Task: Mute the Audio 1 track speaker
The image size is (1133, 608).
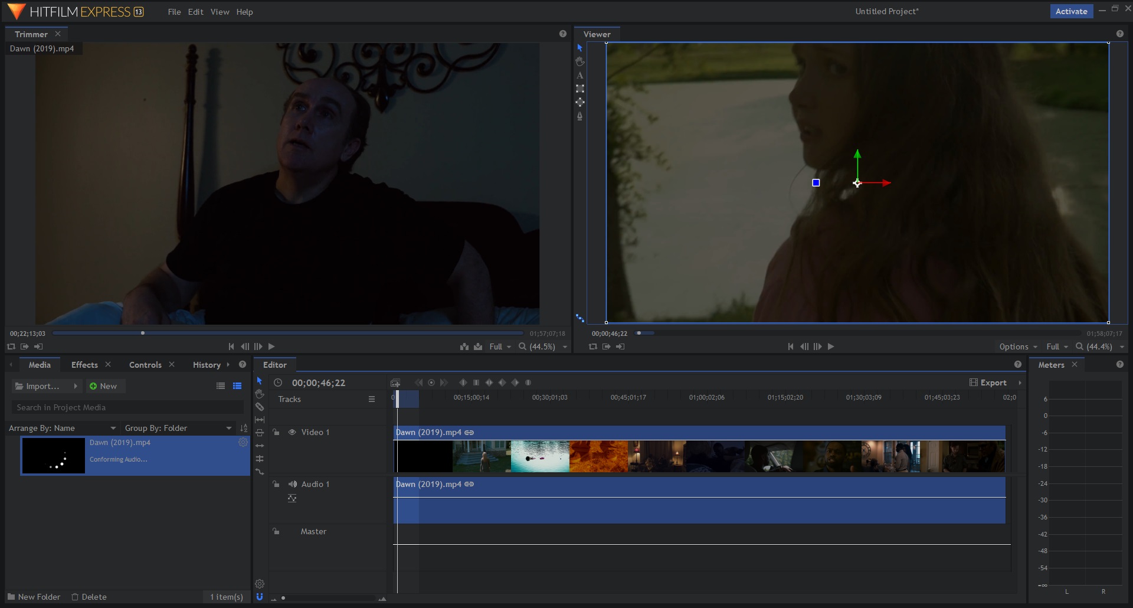Action: [292, 484]
